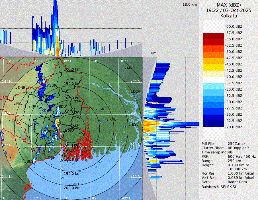Viewport: 258px width, 200px height.
Task: Click the 18.0 km height label
Action: pyautogui.click(x=190, y=5)
